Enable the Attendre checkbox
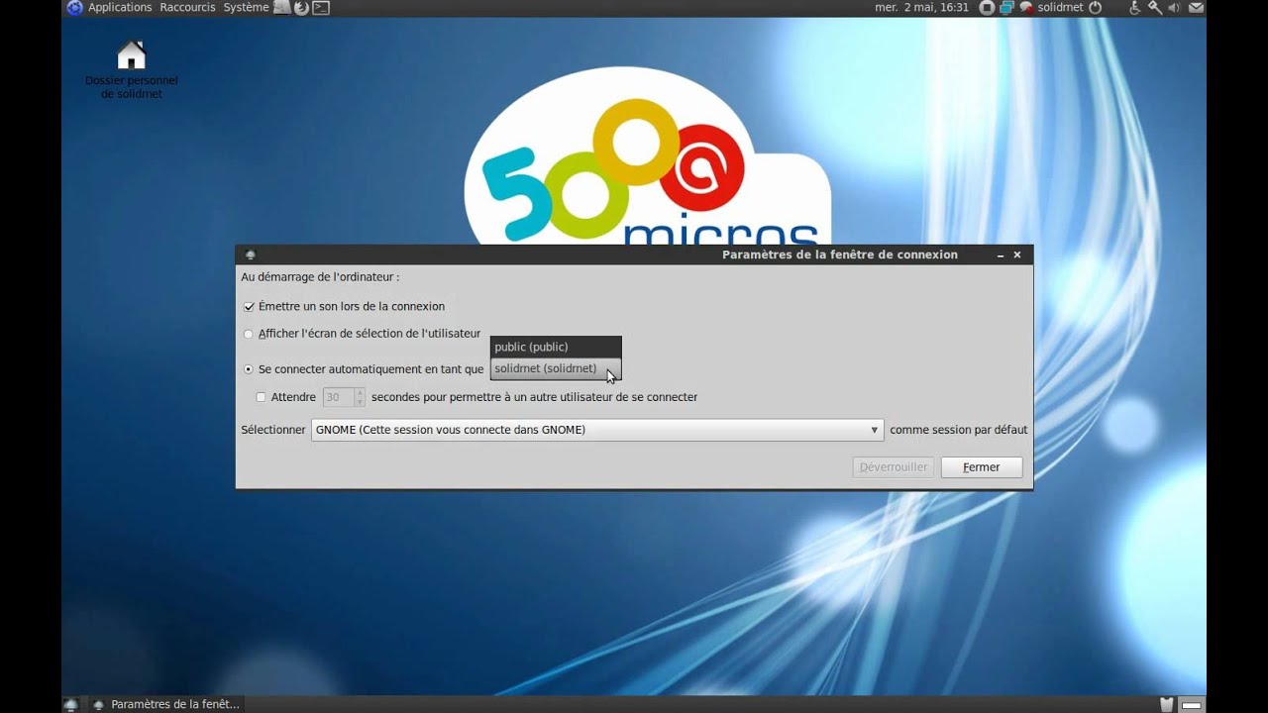 pos(262,397)
